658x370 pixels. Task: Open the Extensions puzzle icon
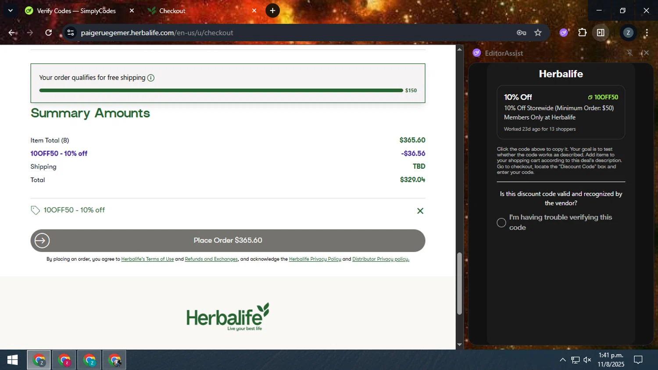(x=582, y=33)
